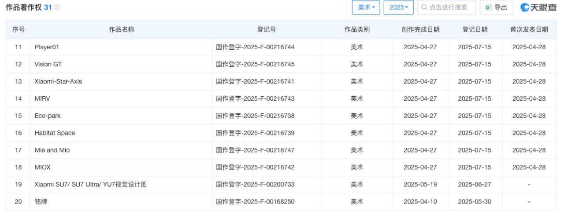
Task: Open the 2025 year filter dropdown
Action: click(x=398, y=7)
